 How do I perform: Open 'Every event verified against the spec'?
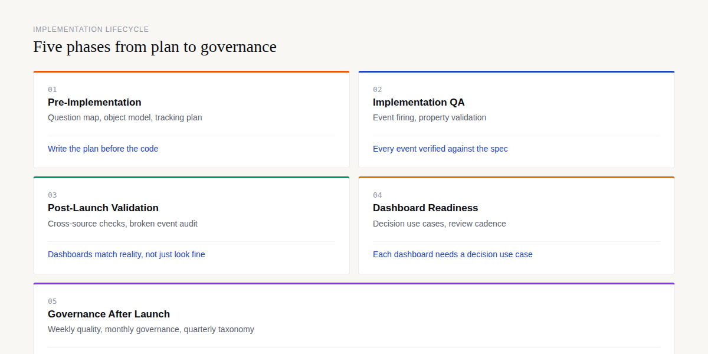pos(440,149)
